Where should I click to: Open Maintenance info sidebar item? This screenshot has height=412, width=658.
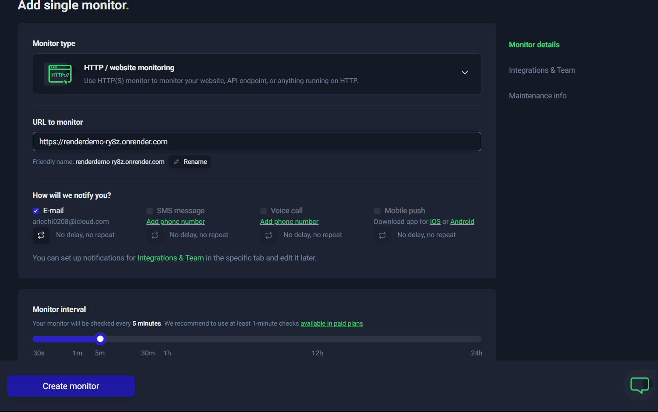tap(537, 96)
